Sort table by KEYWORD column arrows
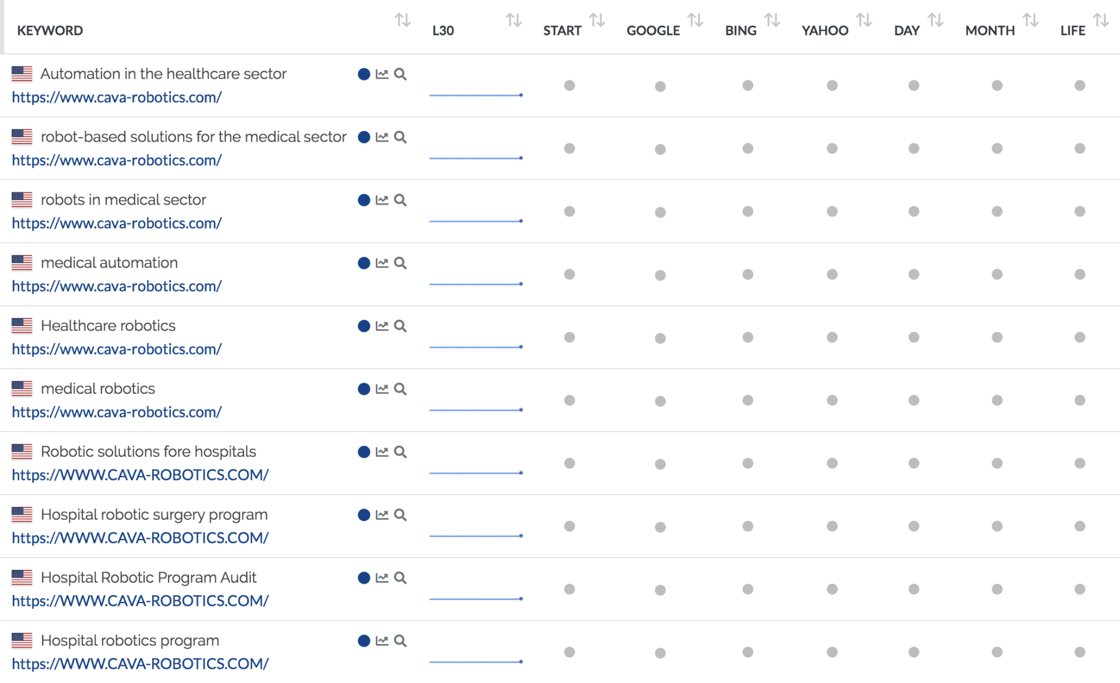Screen dimensions: 1120x683 click(402, 20)
